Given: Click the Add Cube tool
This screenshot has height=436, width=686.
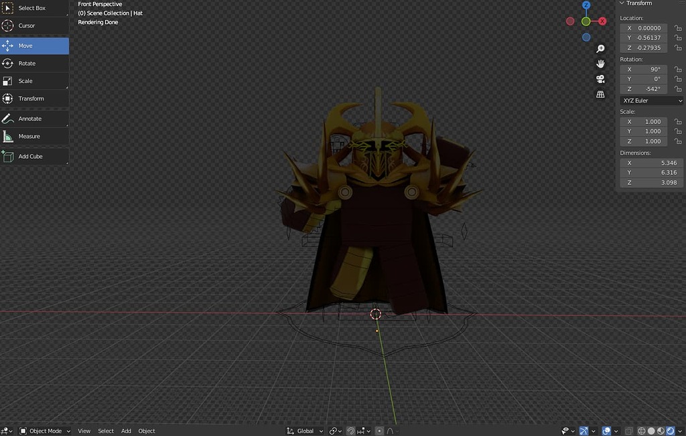Looking at the screenshot, I should [x=29, y=156].
